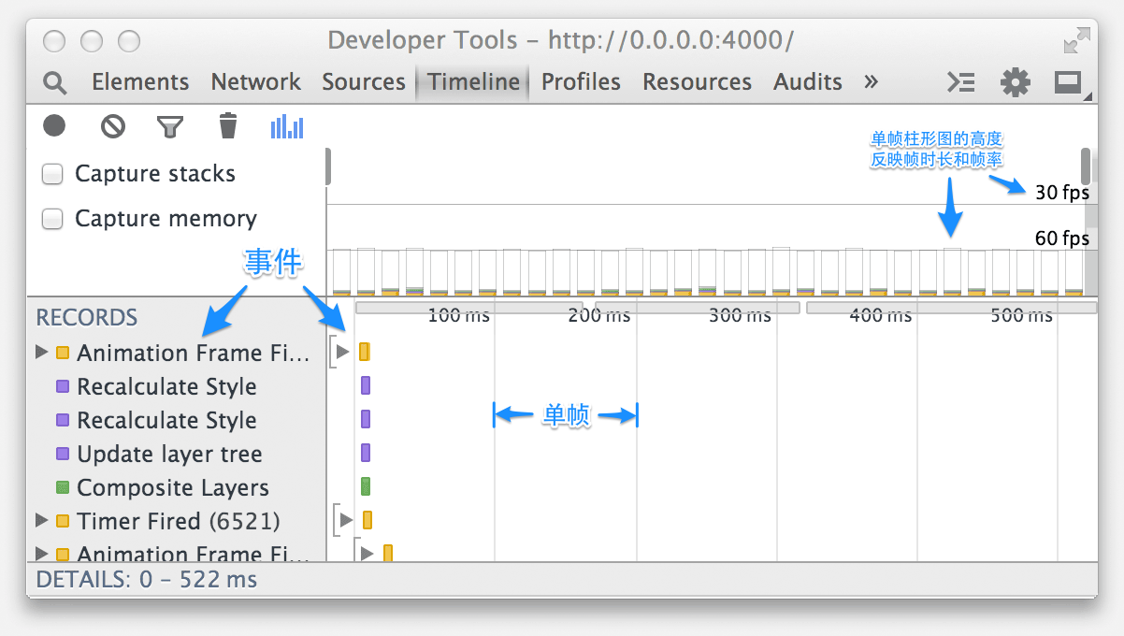Enable the Capture stacks checkbox
Image resolution: width=1124 pixels, height=636 pixels.
[x=53, y=174]
